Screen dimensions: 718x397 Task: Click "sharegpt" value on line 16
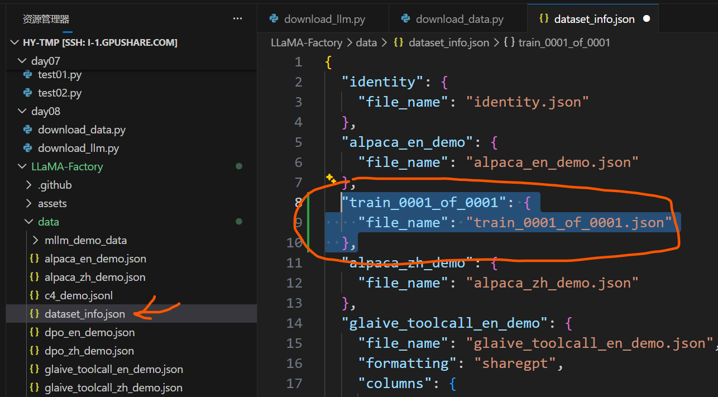coord(515,363)
